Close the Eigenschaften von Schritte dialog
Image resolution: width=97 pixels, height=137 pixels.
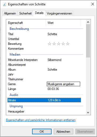coord(93,4)
